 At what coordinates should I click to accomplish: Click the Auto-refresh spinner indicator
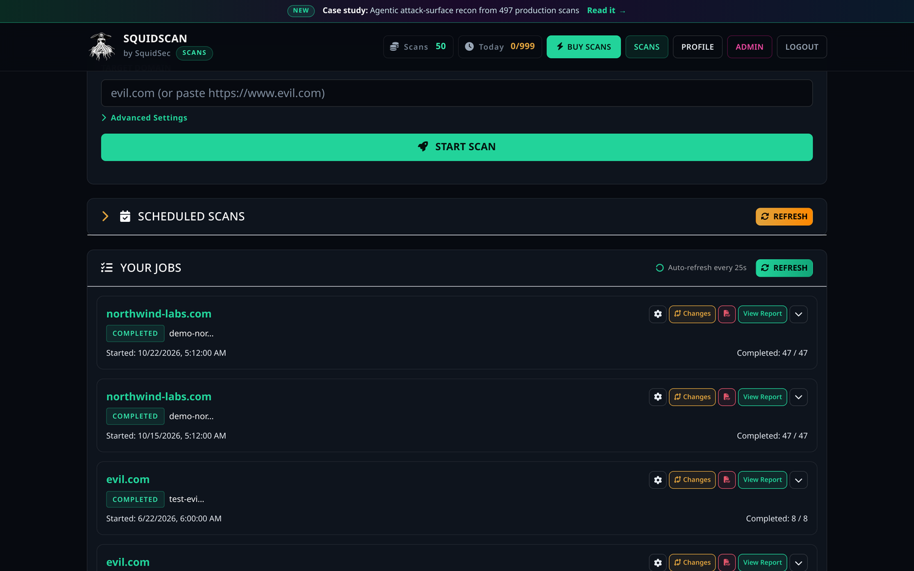pyautogui.click(x=659, y=268)
